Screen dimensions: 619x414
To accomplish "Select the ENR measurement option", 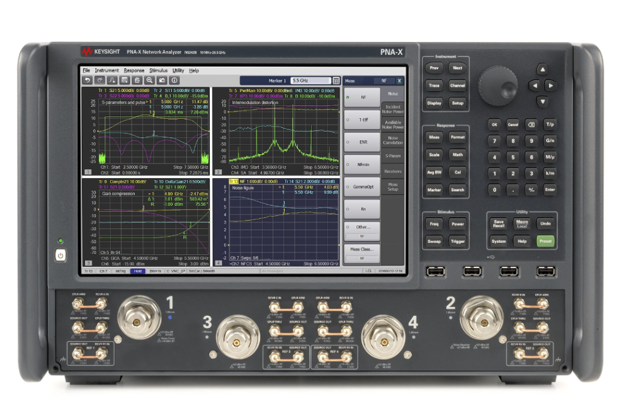I will [361, 142].
